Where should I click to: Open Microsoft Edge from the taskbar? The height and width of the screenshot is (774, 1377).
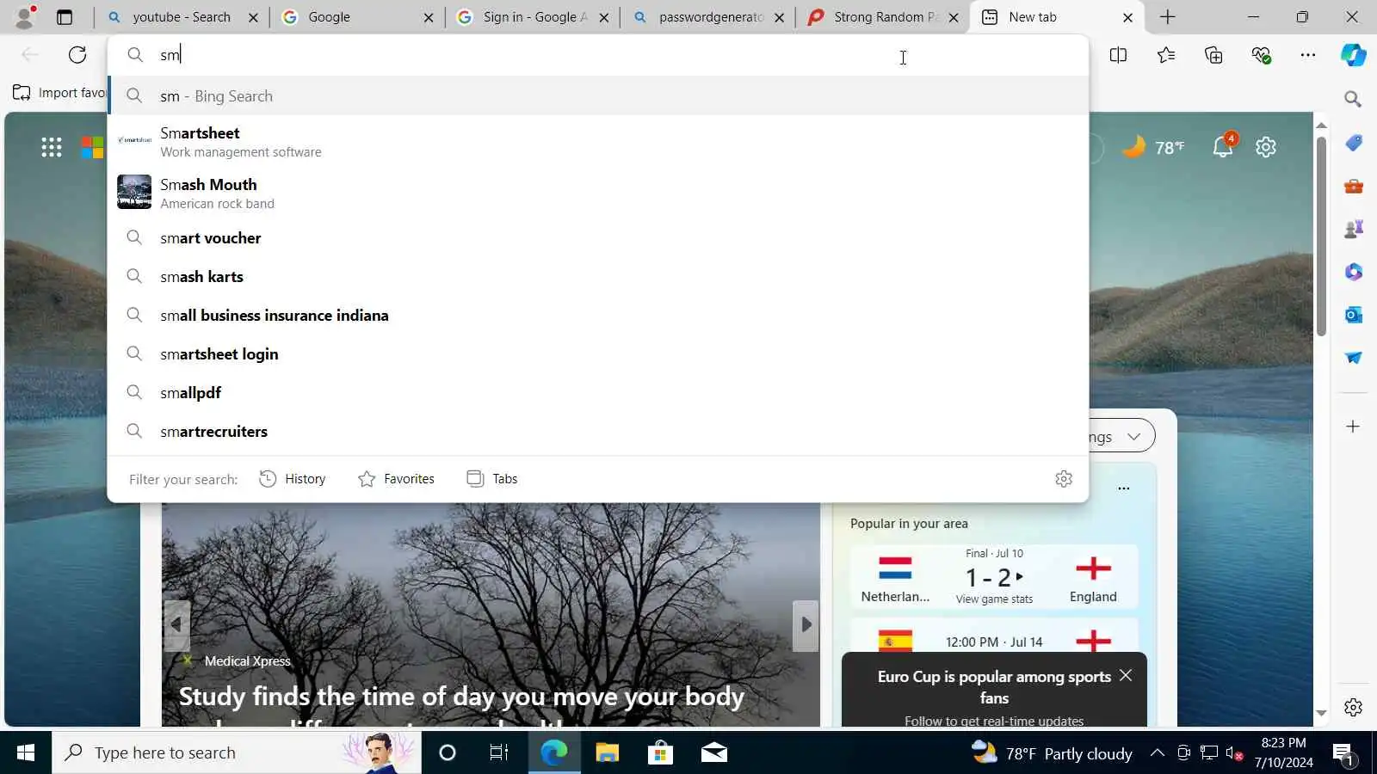[x=554, y=752]
